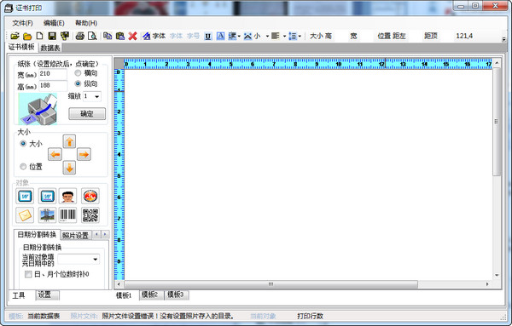Click the computer-network icon next to save

coord(65,36)
